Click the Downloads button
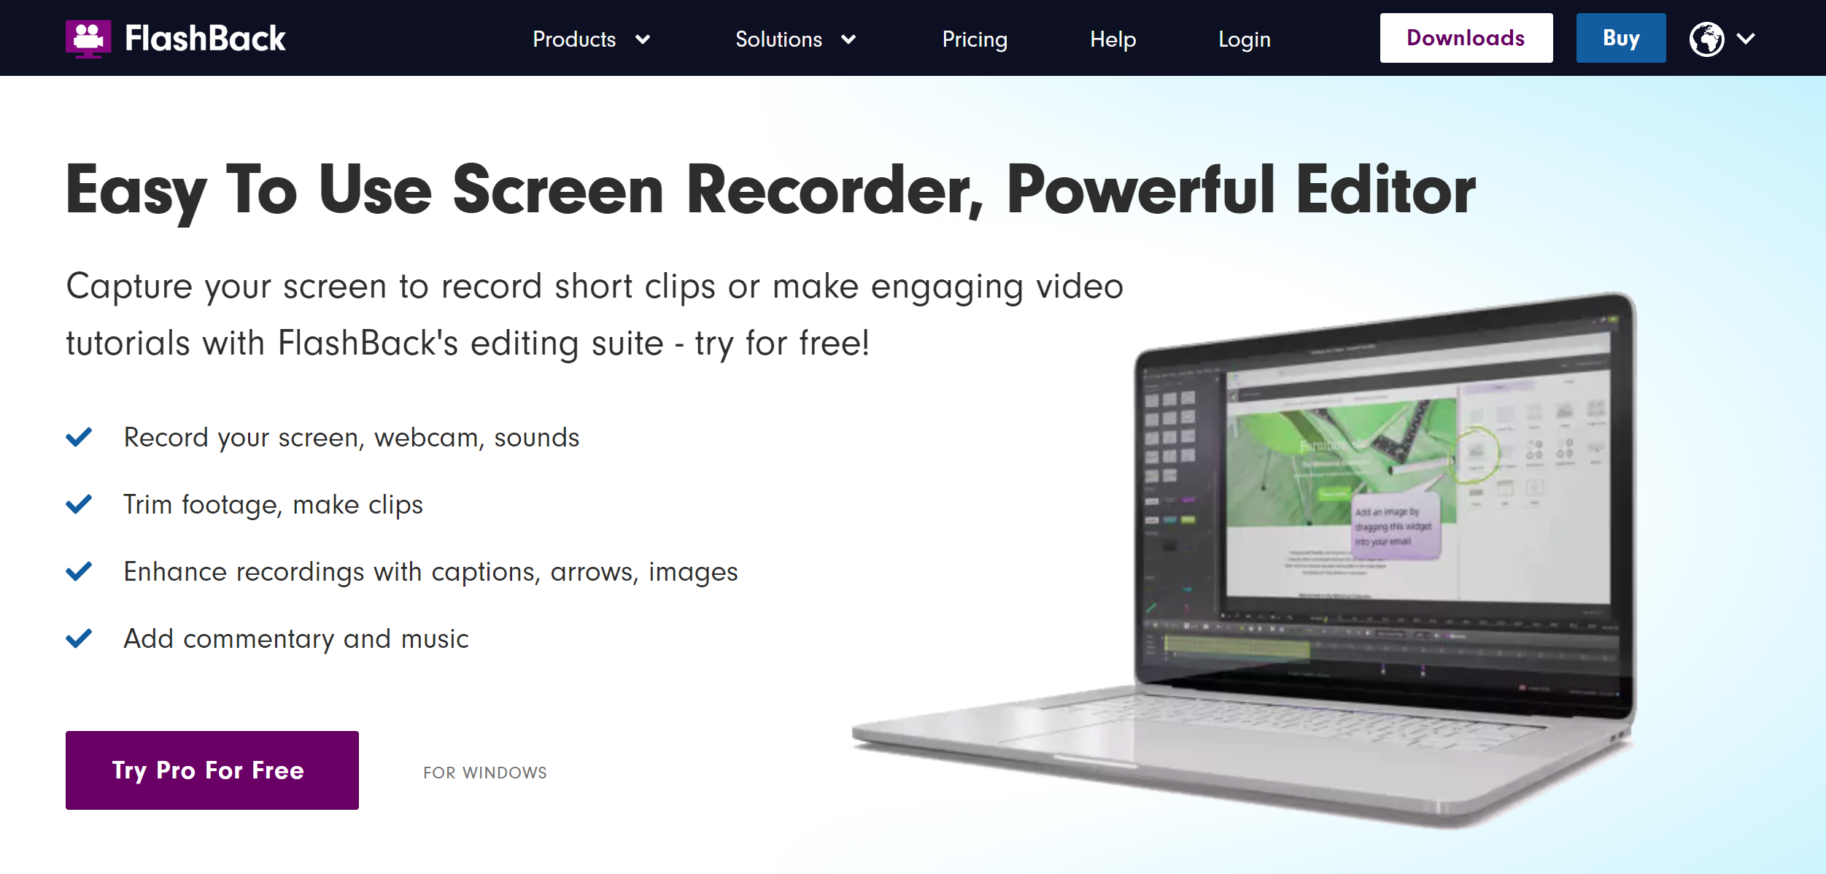 (x=1466, y=39)
